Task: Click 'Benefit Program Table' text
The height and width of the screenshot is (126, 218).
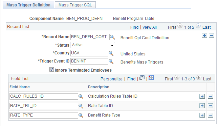Action: pyautogui.click(x=134, y=19)
